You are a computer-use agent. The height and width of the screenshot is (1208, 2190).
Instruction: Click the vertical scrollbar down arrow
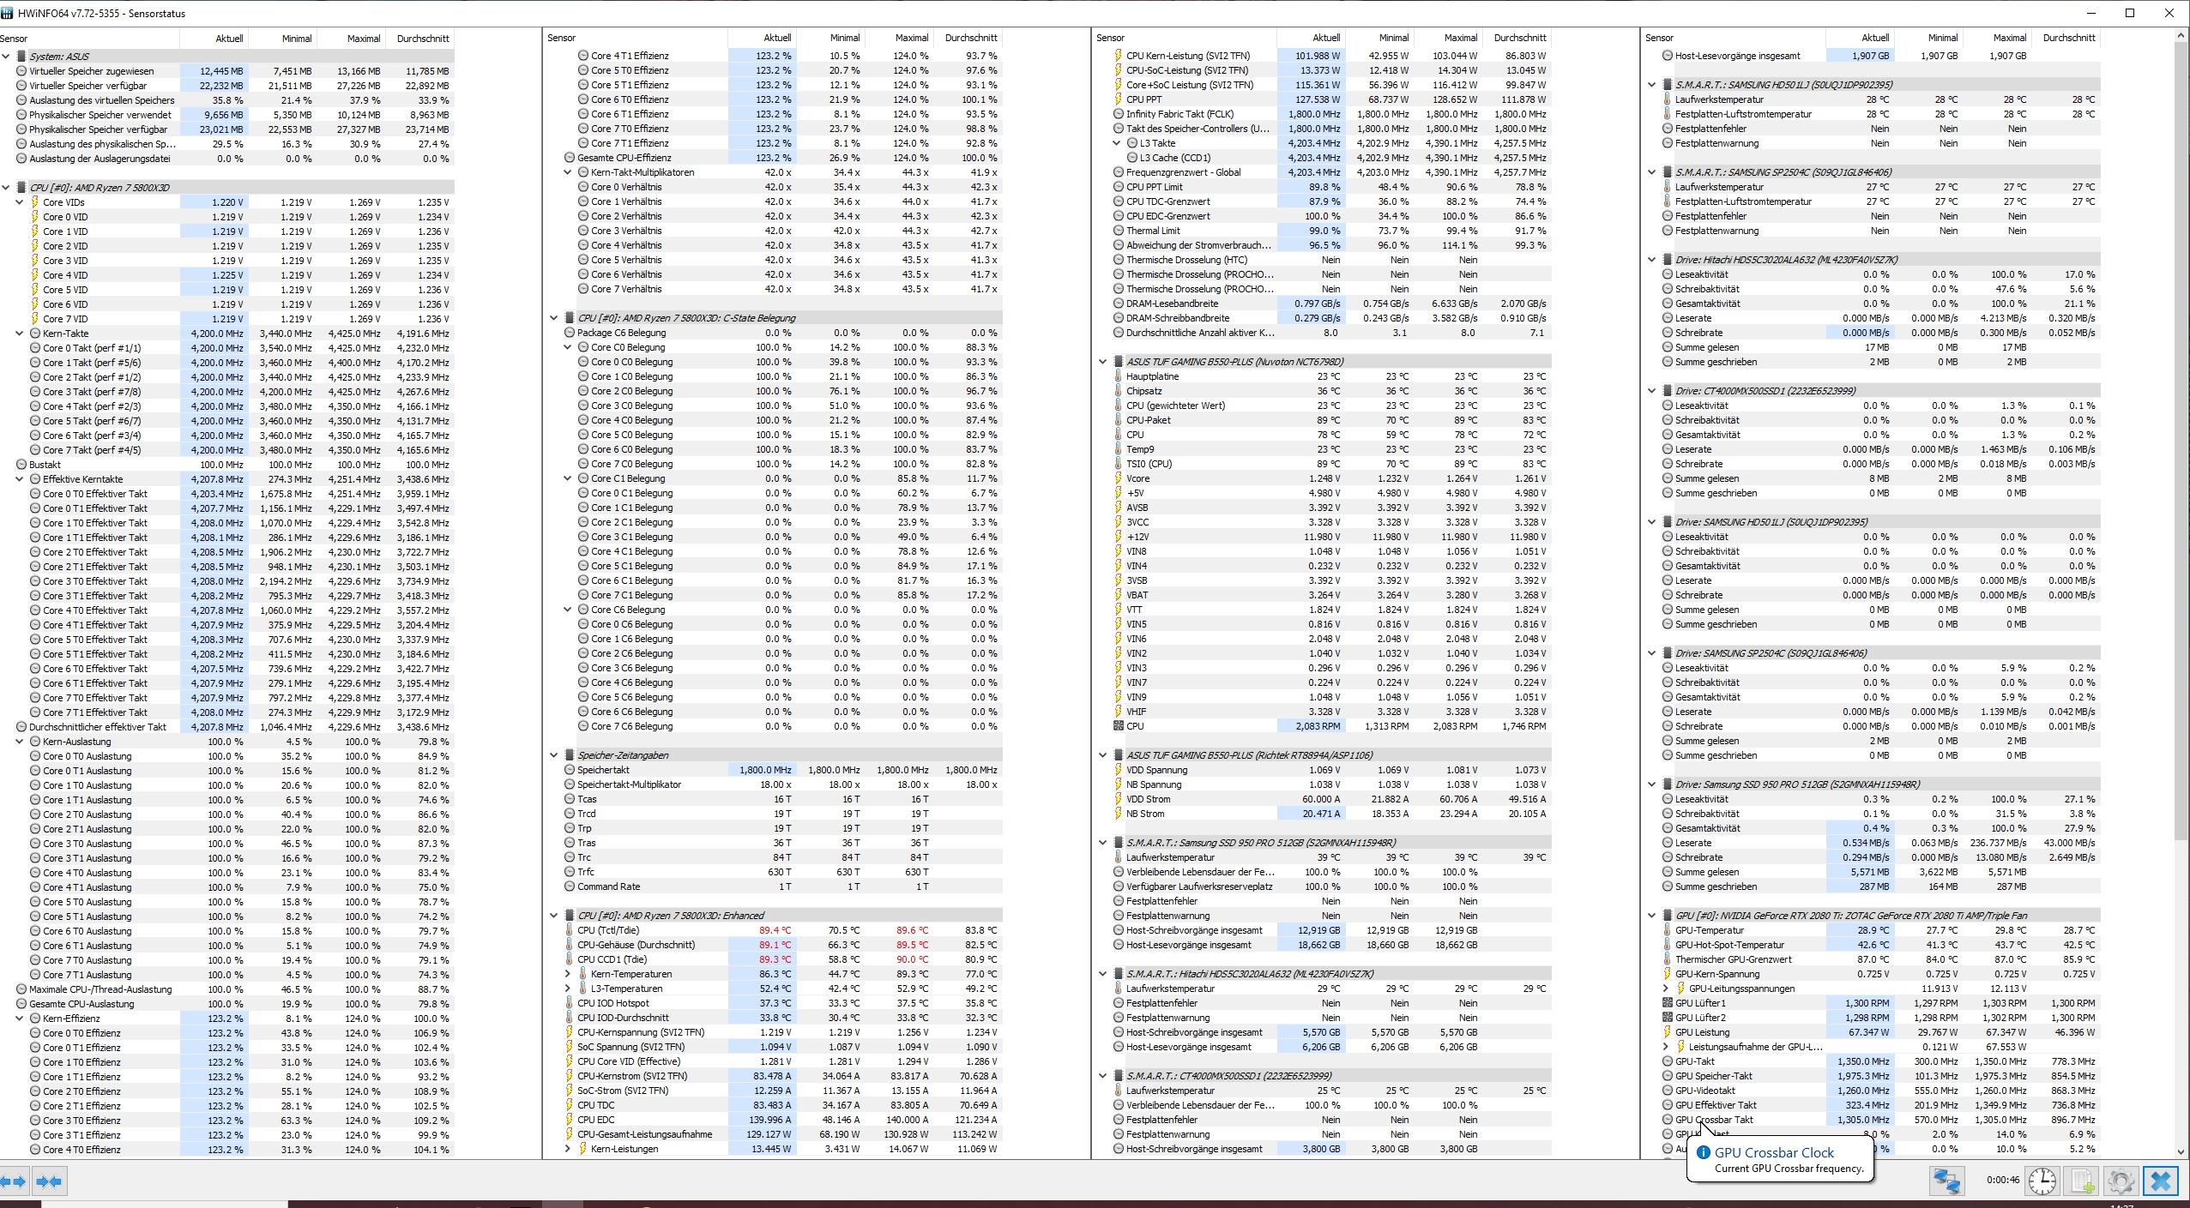click(2181, 1151)
